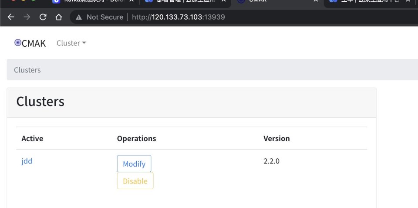Focus the URL address bar
Viewport: 418px width, 208px height.
coord(261,17)
